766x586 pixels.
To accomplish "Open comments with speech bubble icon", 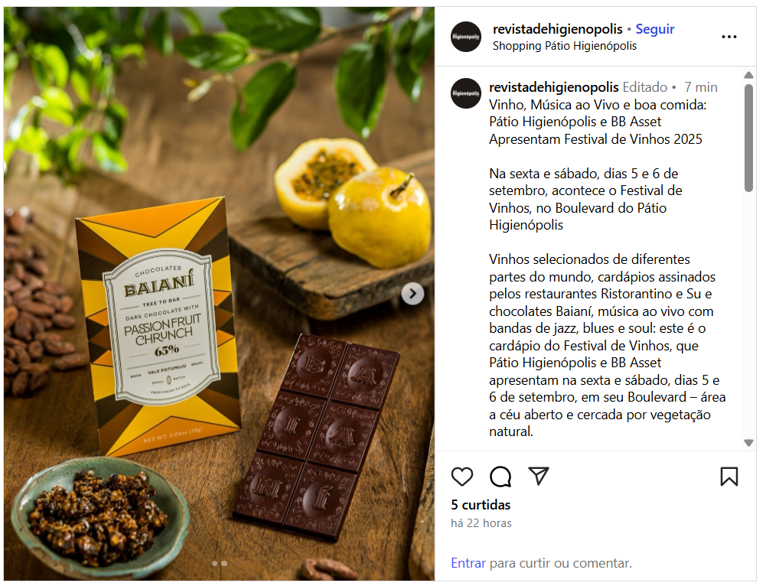I will [500, 477].
